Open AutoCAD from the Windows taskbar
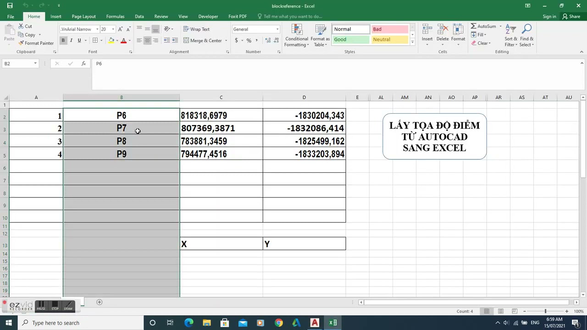The height and width of the screenshot is (330, 587). coord(315,323)
